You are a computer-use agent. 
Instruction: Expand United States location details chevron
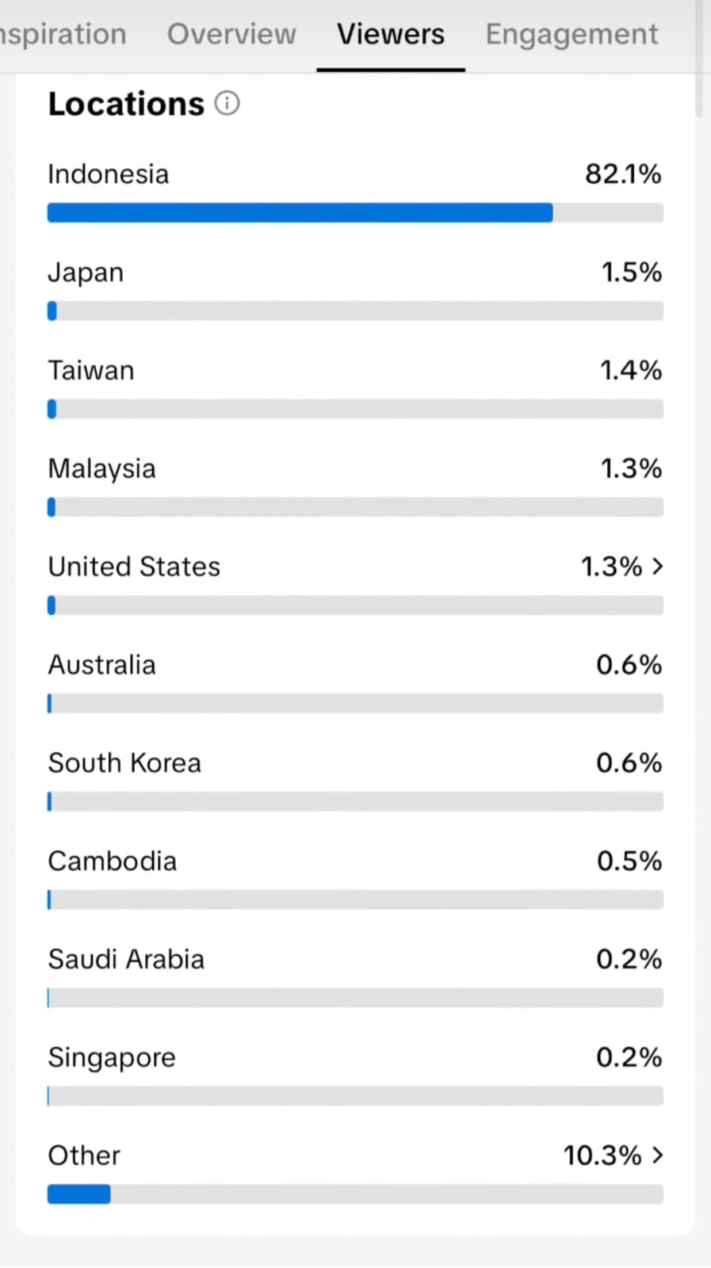click(657, 567)
